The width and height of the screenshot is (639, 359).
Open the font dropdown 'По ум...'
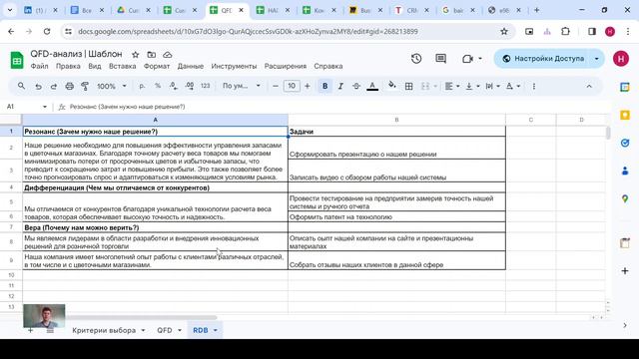click(242, 86)
